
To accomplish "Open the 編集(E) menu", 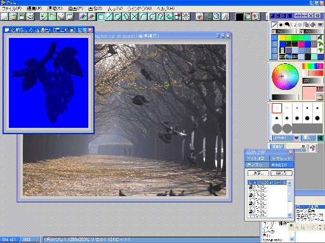I will click(34, 8).
